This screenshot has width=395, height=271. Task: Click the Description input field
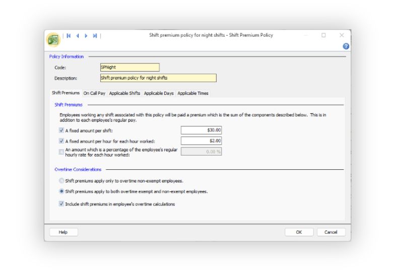[x=158, y=78]
